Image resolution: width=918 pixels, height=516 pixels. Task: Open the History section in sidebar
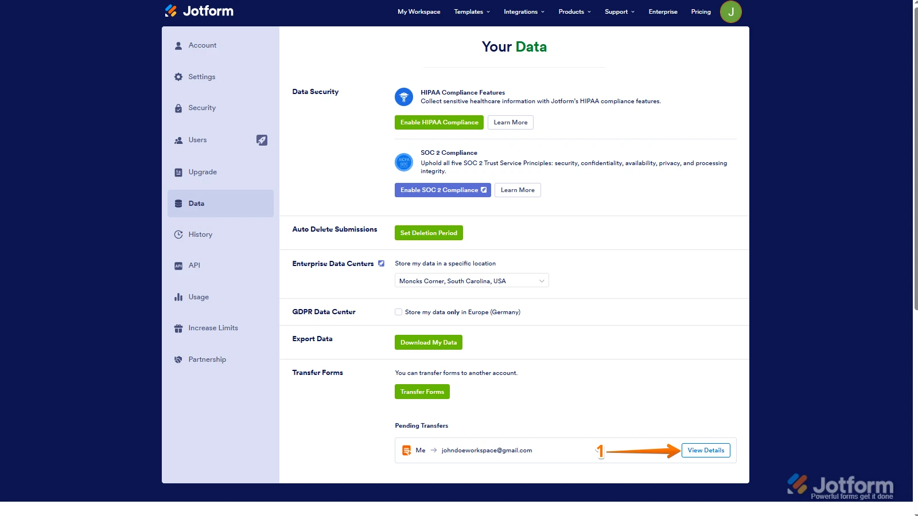click(x=200, y=234)
